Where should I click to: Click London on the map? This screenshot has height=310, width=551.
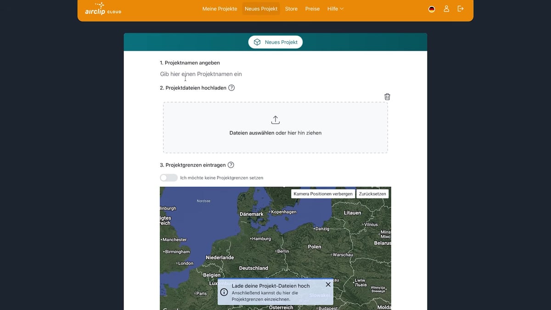coord(185,263)
